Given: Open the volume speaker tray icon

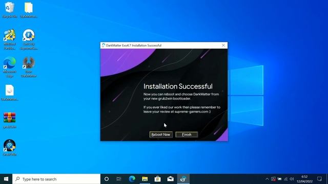Looking at the screenshot, I should click(x=292, y=179).
